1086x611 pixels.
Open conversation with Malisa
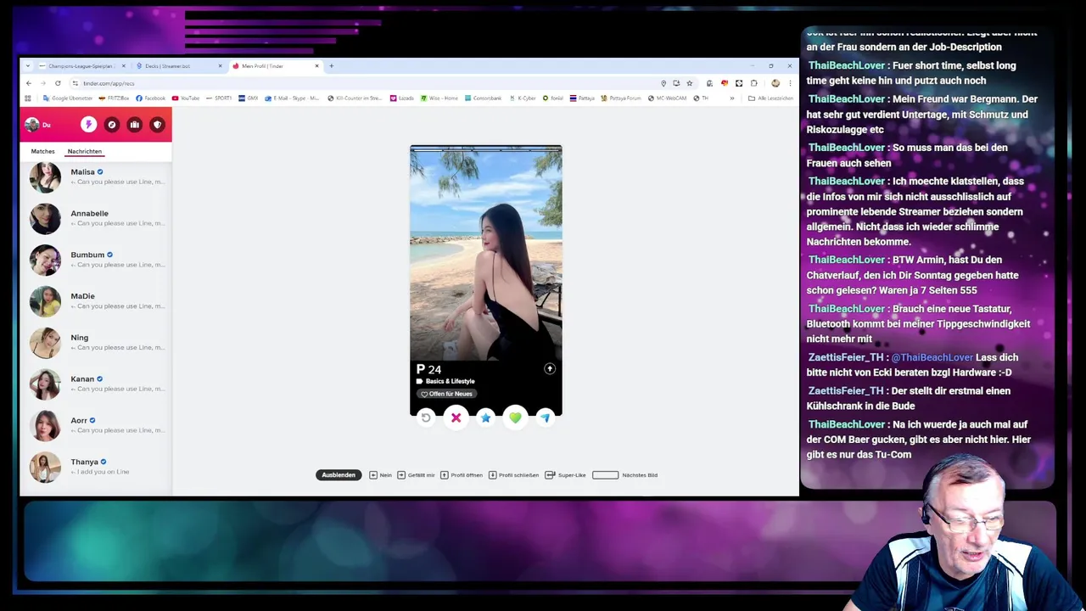coord(96,177)
